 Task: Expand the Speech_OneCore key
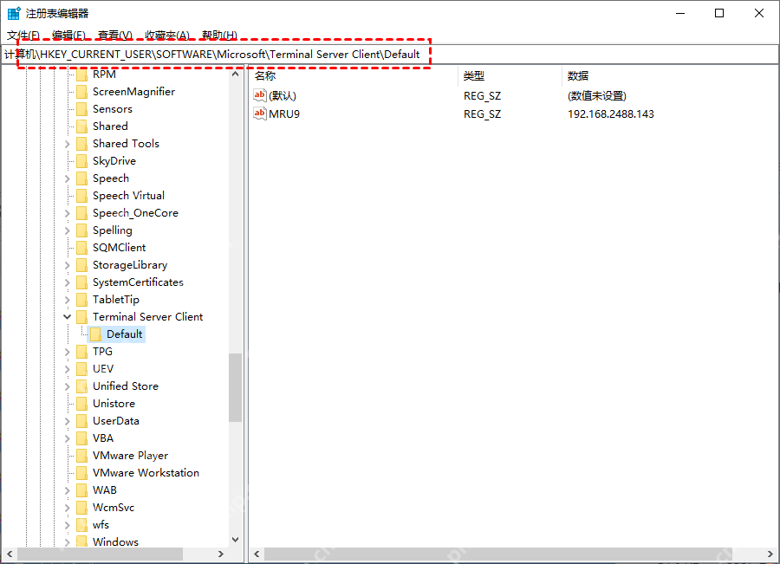coord(67,213)
